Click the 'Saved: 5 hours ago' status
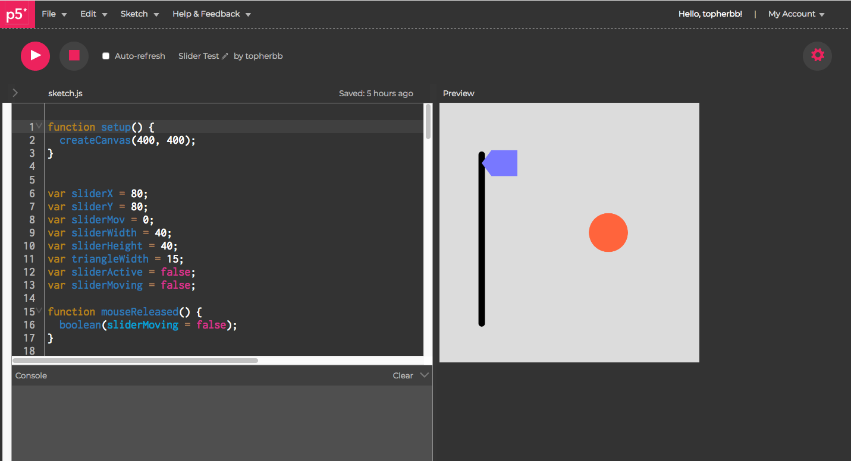The height and width of the screenshot is (461, 851). [x=376, y=93]
